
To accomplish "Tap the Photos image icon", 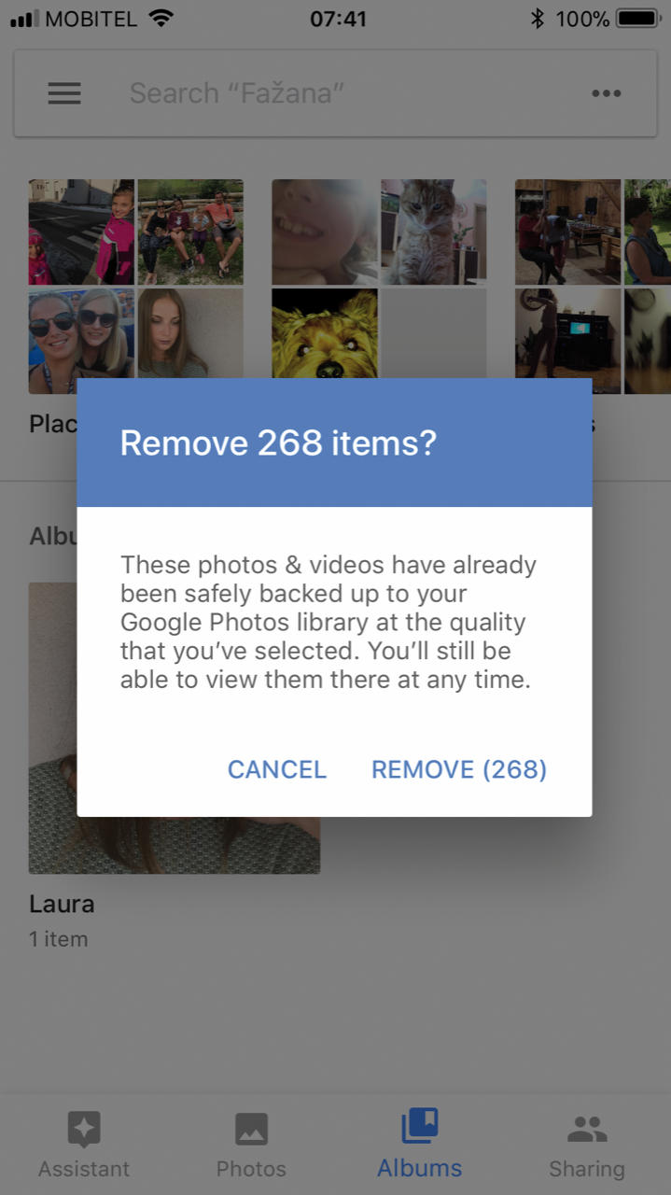I will pos(251,1129).
